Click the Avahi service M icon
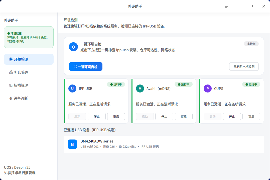 click(x=140, y=88)
